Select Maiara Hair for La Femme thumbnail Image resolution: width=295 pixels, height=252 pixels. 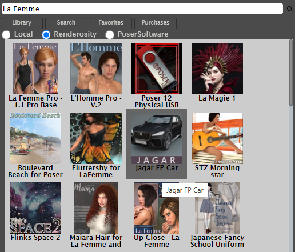96,208
